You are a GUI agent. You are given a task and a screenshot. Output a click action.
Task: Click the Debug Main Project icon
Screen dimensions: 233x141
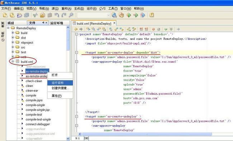coord(135,15)
